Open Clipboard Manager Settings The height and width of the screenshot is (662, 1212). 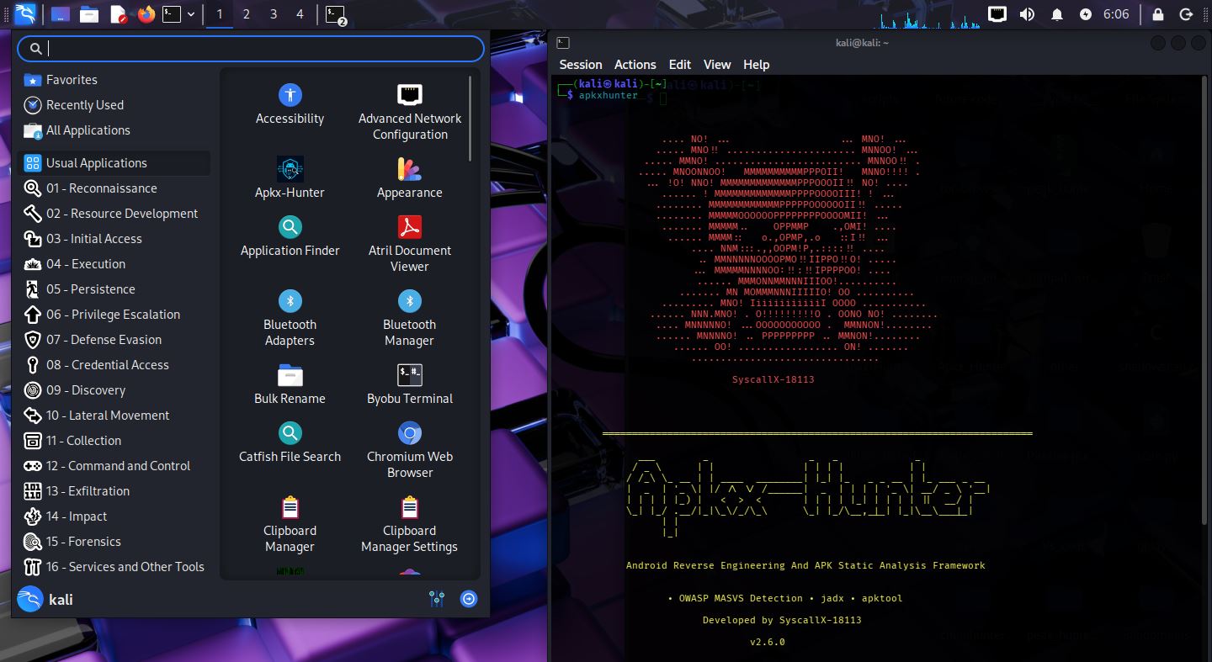click(410, 524)
